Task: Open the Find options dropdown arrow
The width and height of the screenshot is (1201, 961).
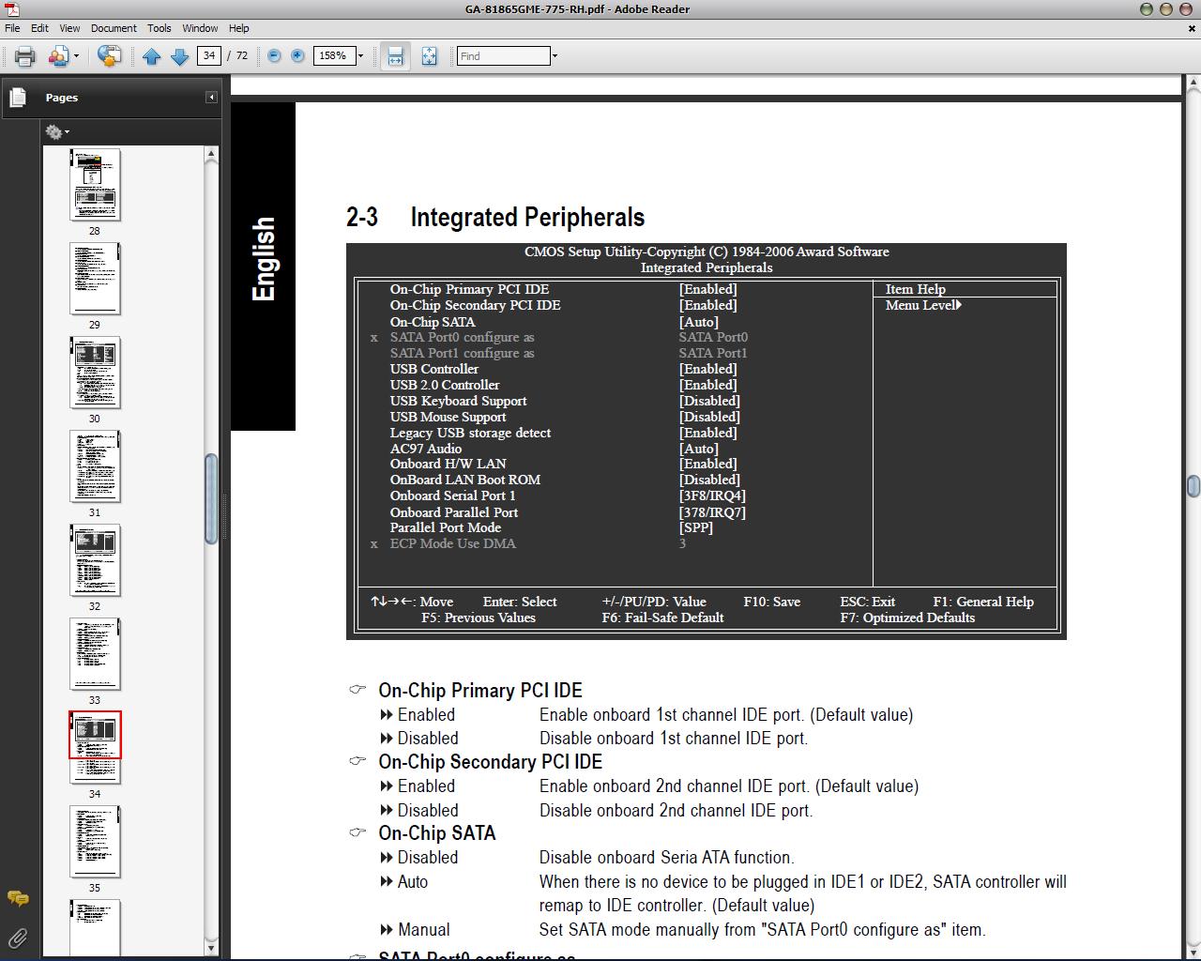Action: [555, 56]
